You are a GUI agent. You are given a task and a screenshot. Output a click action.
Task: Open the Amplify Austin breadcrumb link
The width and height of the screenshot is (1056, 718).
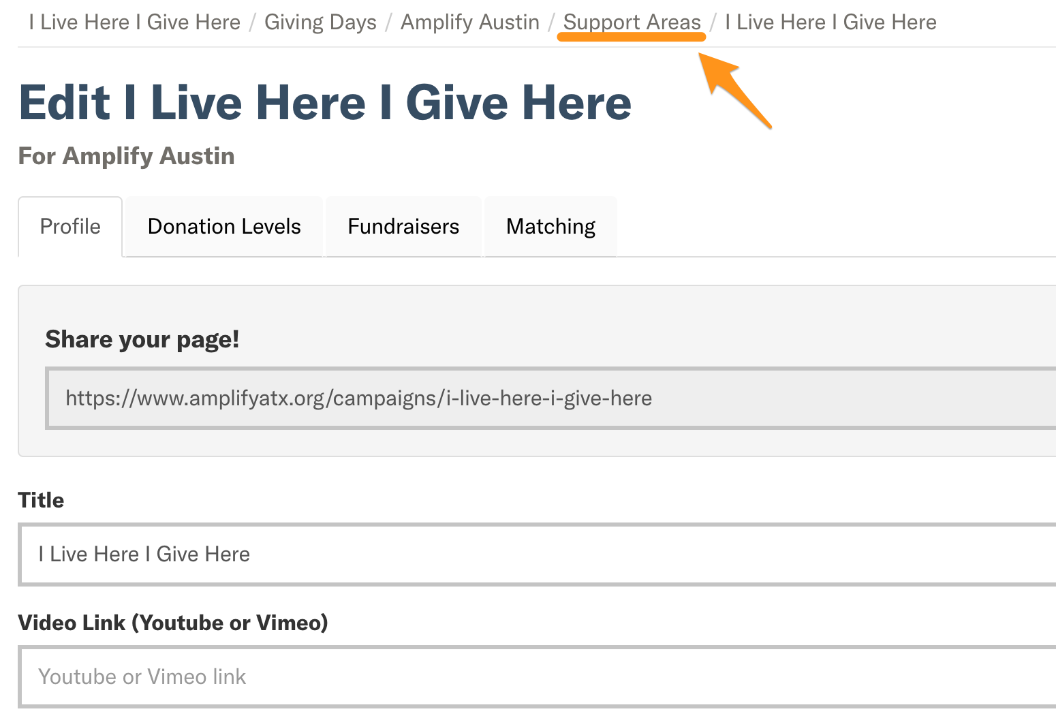[x=469, y=22]
